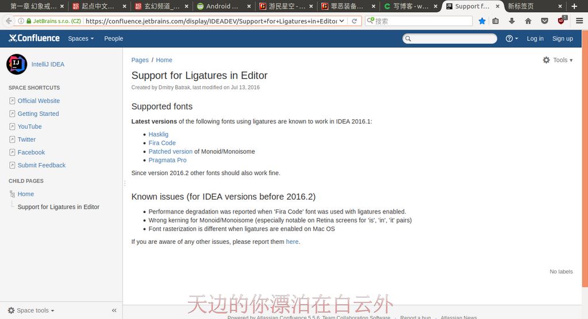
Task: Close the Support for Ligatures tab
Action: (497, 6)
